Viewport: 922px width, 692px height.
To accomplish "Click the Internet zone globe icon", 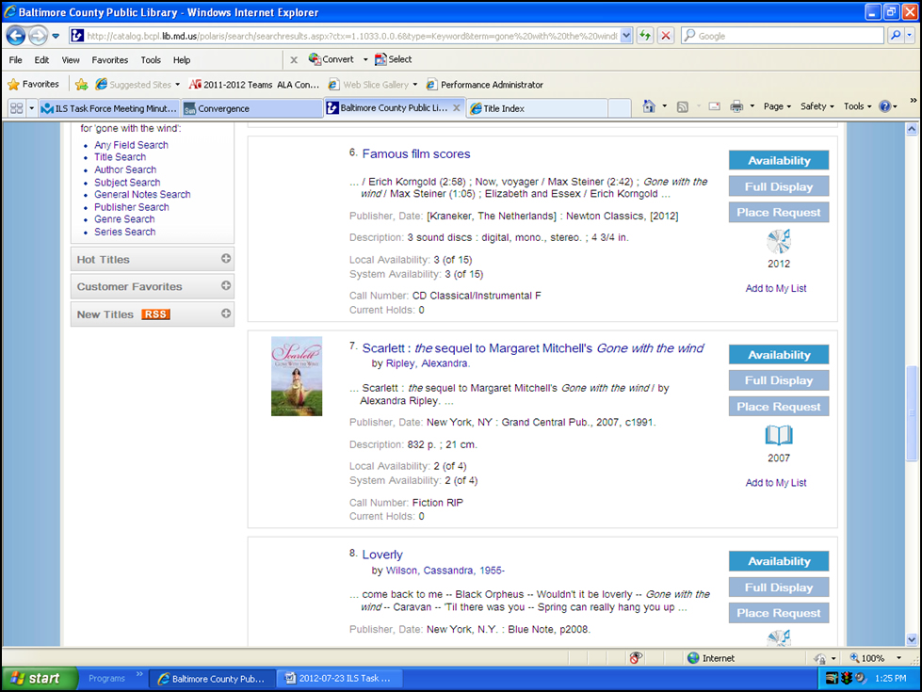I will (693, 658).
